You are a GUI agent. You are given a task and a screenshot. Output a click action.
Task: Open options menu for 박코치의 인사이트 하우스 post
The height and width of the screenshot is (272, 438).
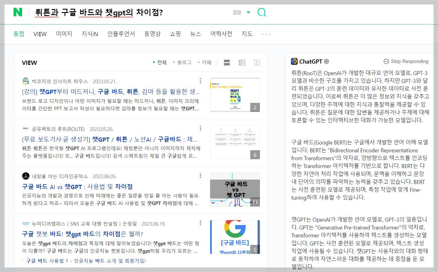[x=200, y=81]
